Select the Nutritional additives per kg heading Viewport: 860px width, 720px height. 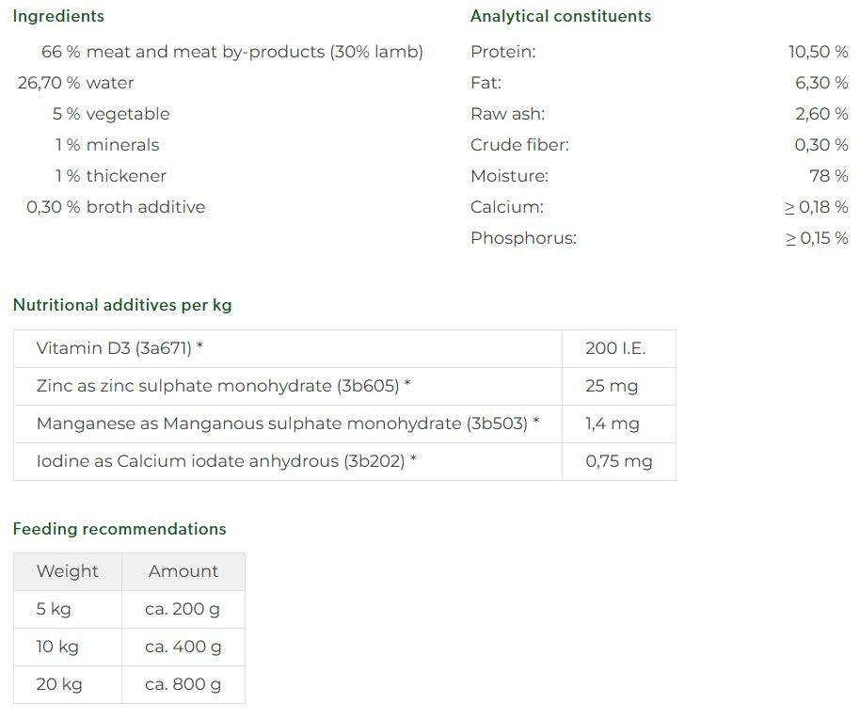click(x=122, y=305)
